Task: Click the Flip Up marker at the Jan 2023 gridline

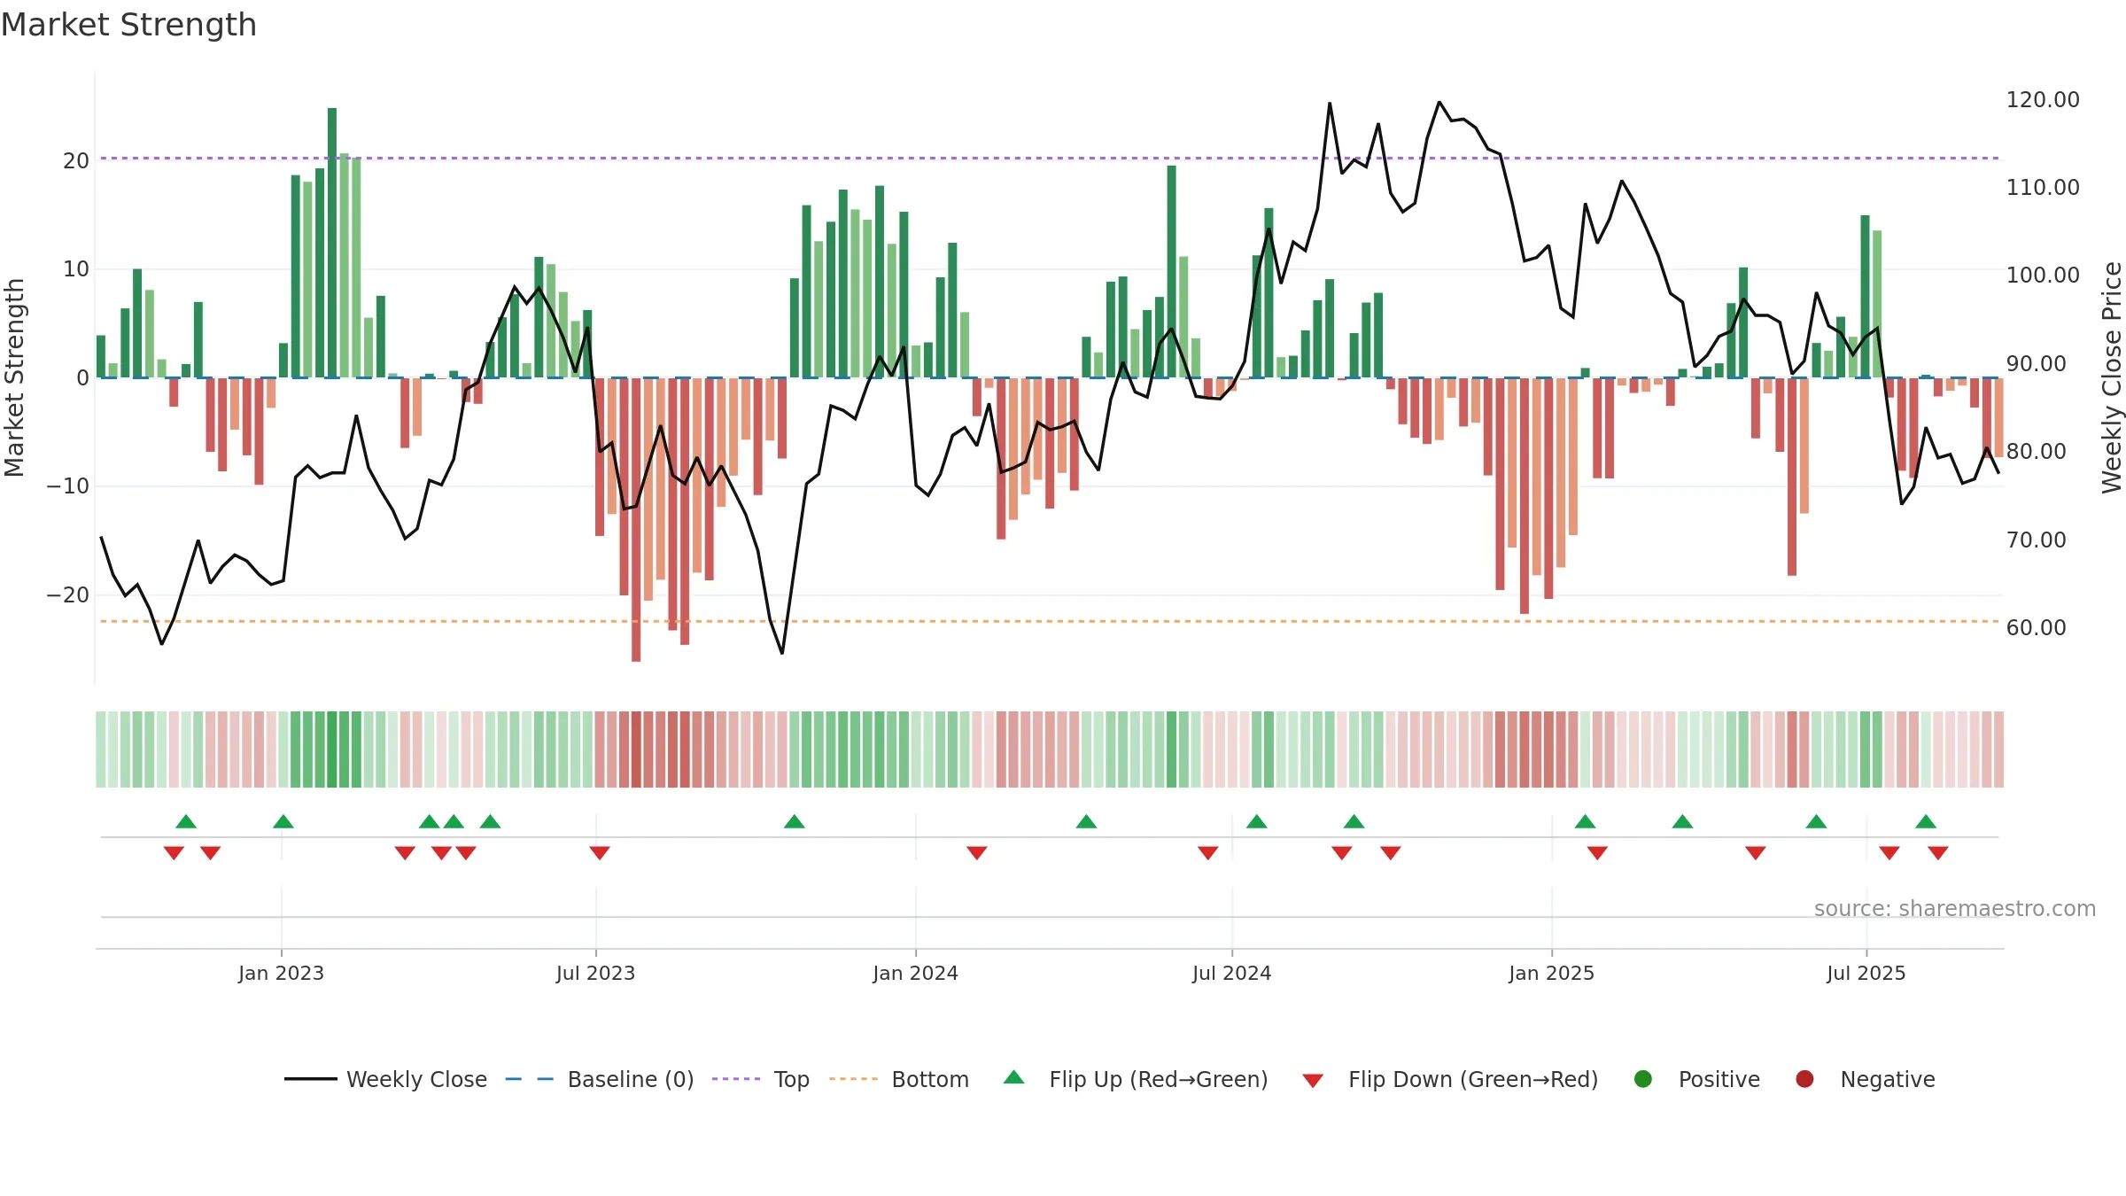Action: point(283,821)
